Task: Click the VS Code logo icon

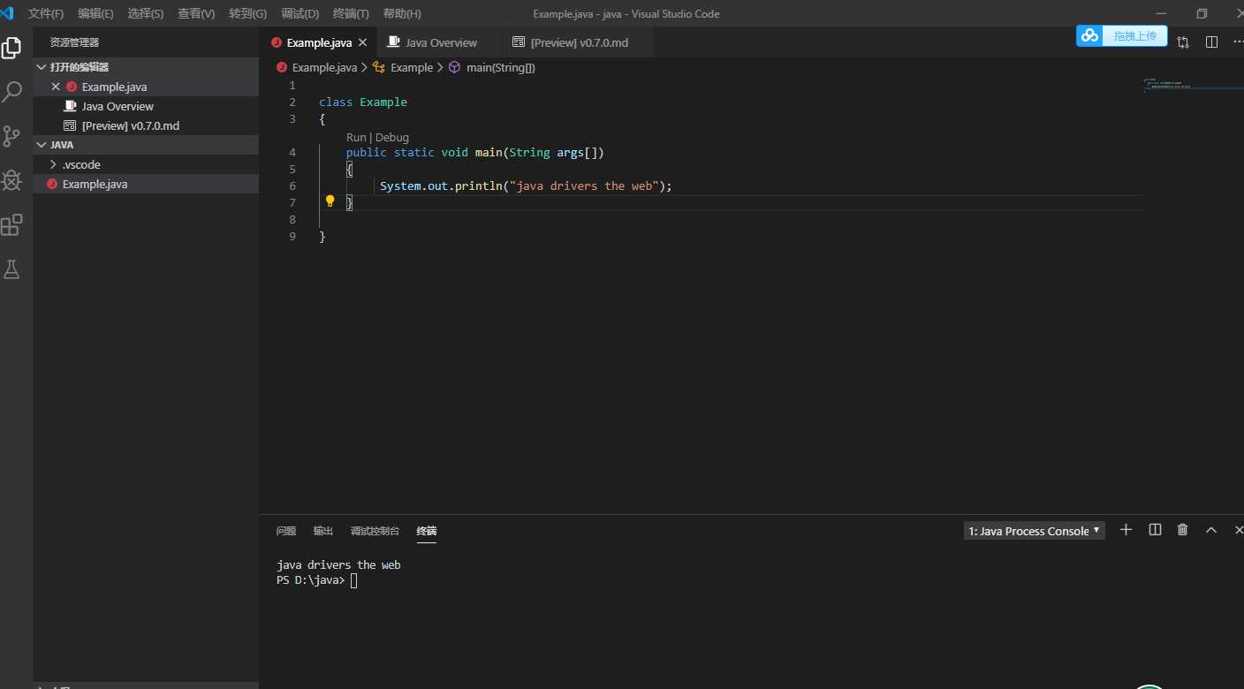Action: [7, 13]
